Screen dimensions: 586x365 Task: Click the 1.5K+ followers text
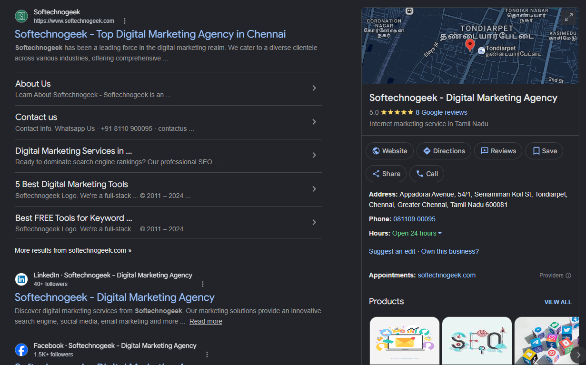click(53, 355)
